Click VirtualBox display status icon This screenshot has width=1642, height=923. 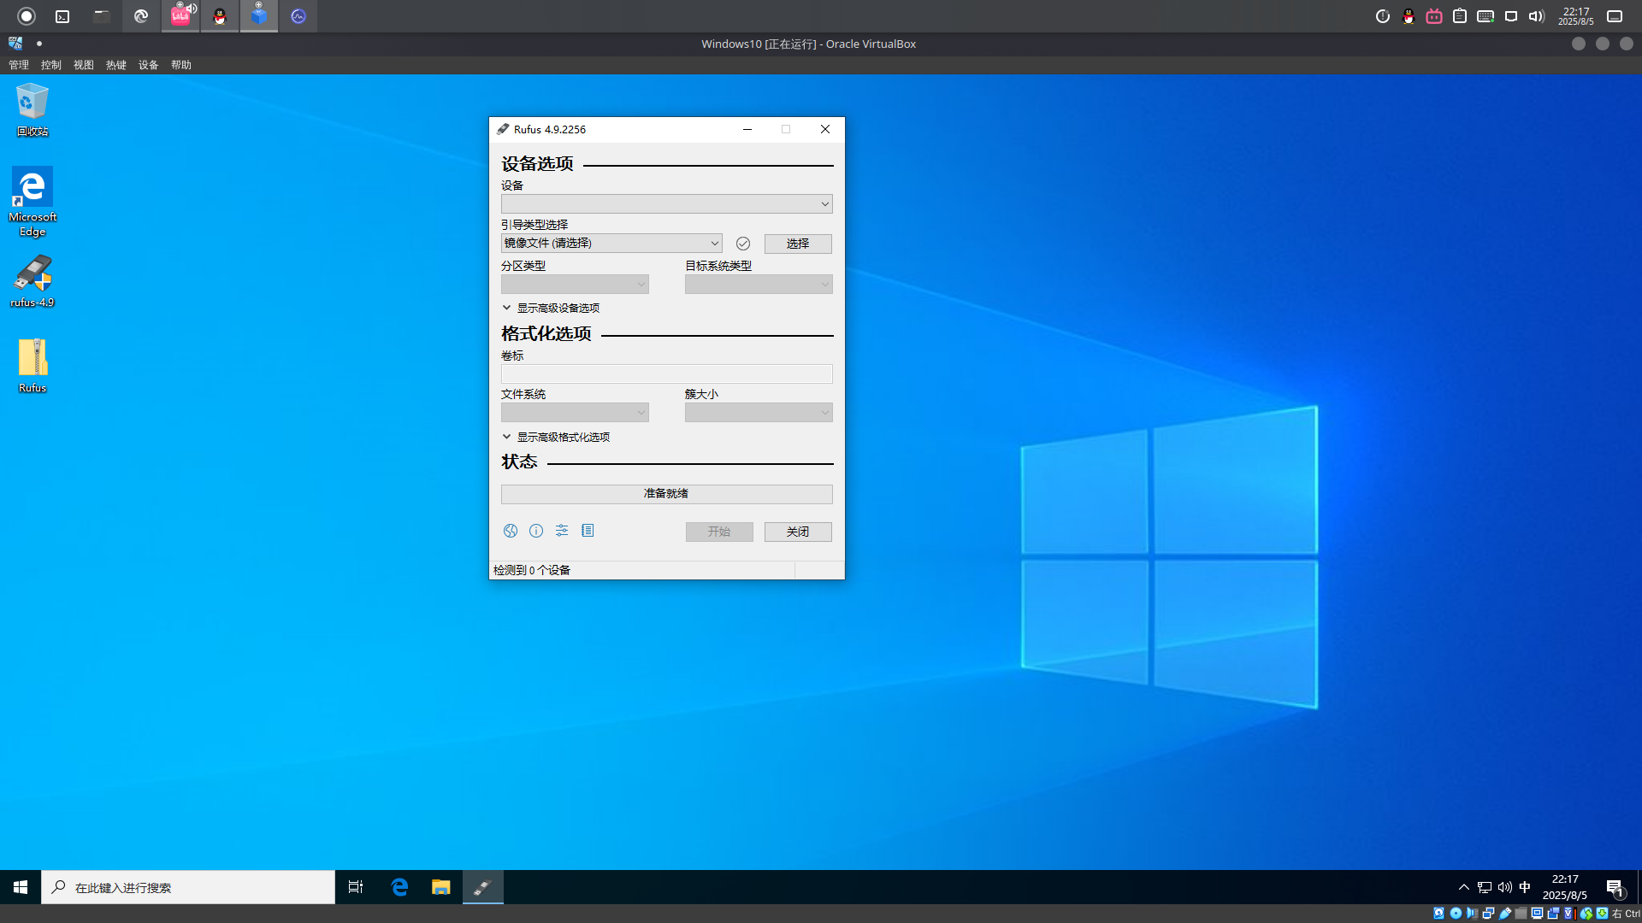click(x=1537, y=914)
